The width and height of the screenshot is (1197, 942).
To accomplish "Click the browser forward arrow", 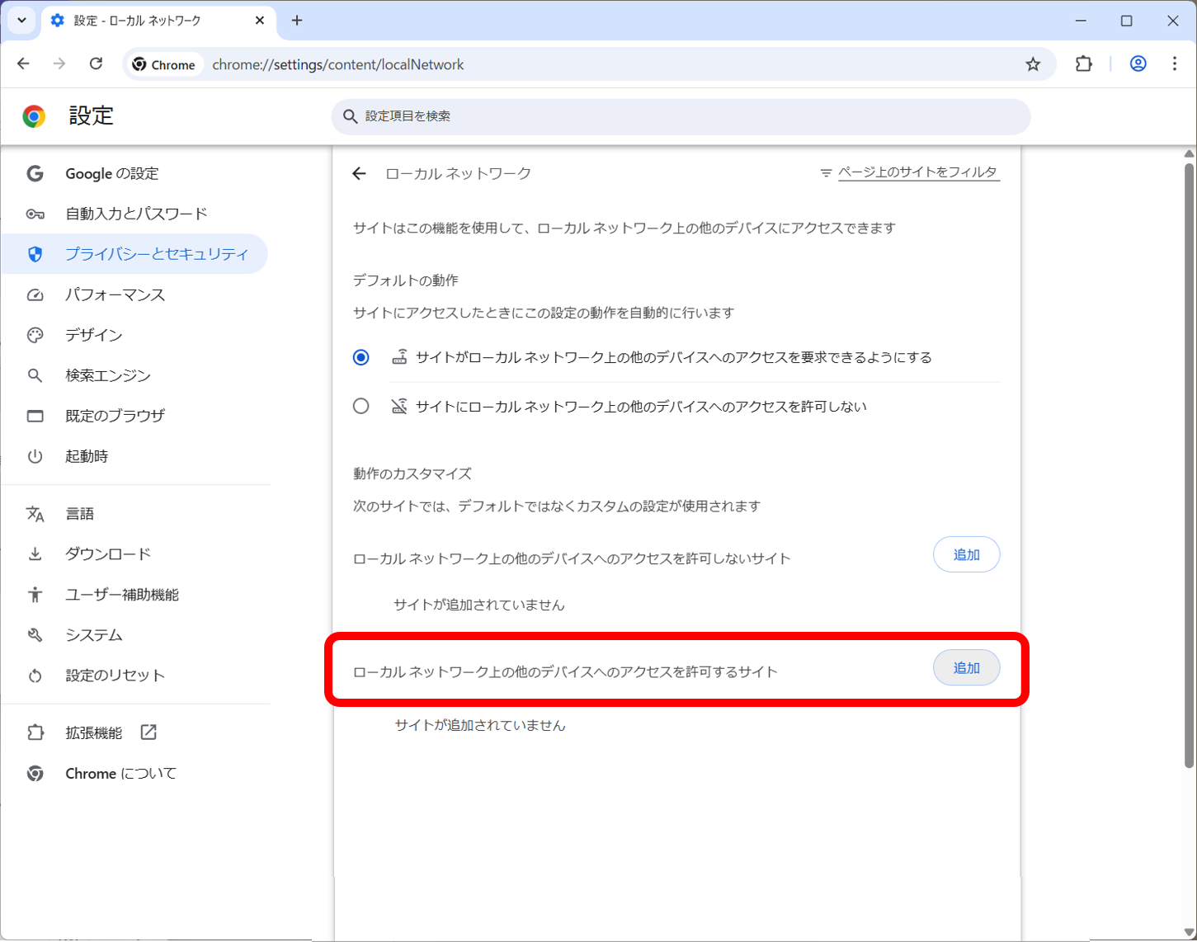I will click(x=59, y=64).
